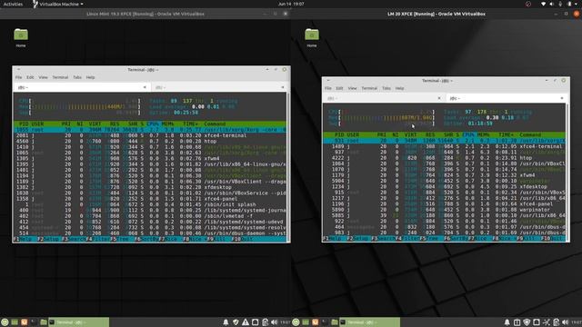
Task: Open File menu in right Terminal
Action: tap(328, 88)
